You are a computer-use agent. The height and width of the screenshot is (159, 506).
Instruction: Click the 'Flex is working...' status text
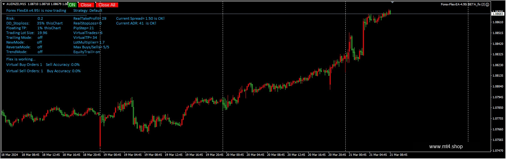[x=21, y=59]
